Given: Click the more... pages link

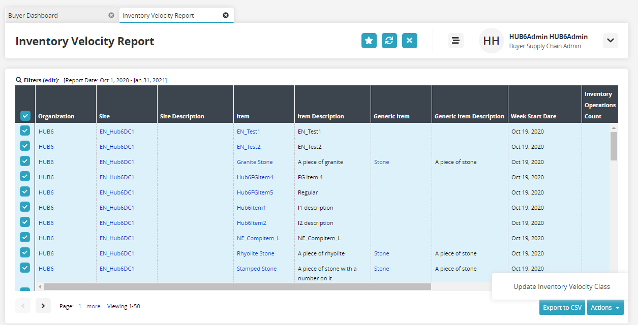Looking at the screenshot, I should point(95,306).
